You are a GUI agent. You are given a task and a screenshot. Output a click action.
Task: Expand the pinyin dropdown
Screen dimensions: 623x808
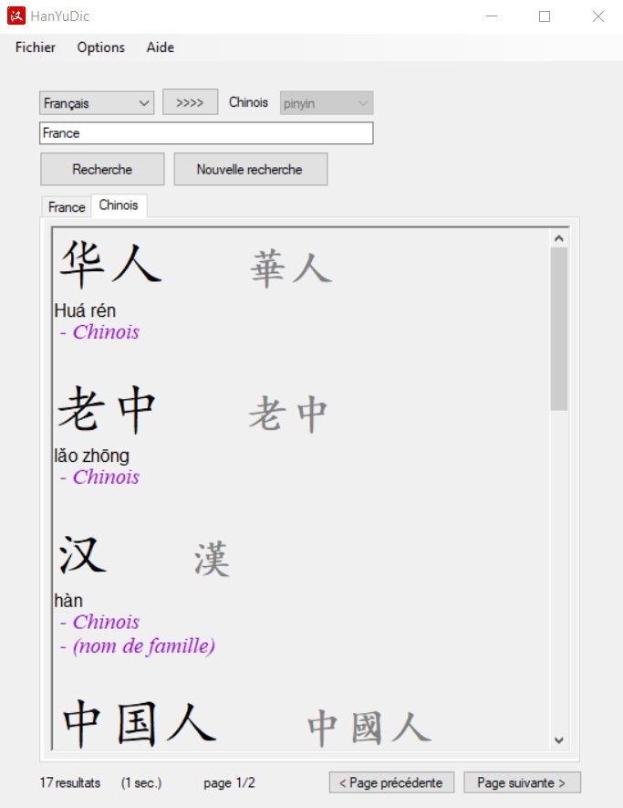pos(327,103)
